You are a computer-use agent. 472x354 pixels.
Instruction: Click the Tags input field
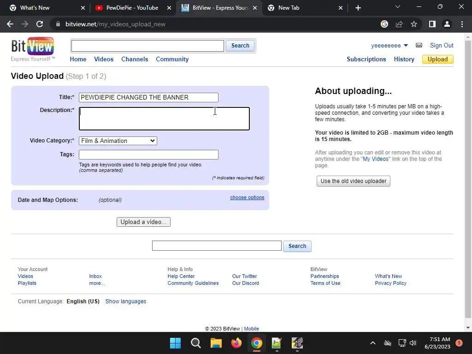[148, 154]
